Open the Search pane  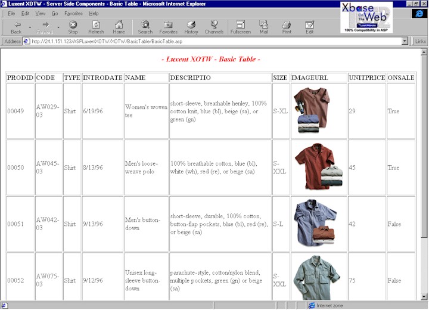(145, 27)
